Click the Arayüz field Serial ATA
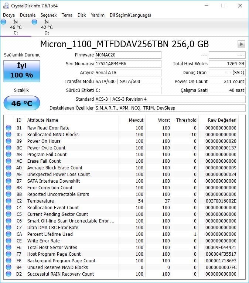This screenshot has height=283, width=249. pos(128,73)
